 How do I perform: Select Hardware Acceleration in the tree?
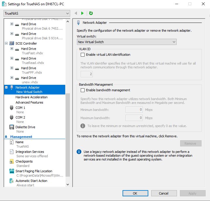[31, 97]
